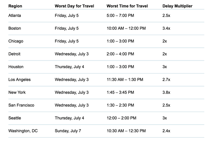
Task: Click the Worst Day for Travel header
Action: (74, 6)
